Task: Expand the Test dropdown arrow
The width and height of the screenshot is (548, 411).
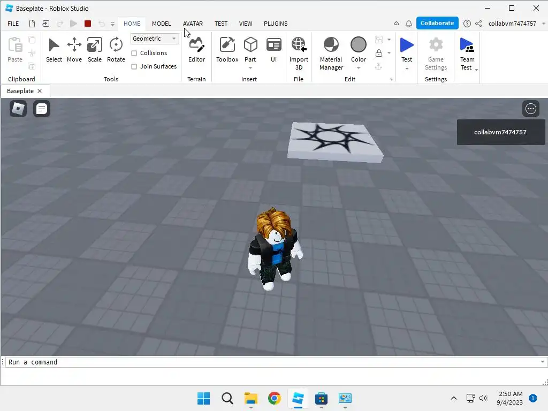Action: point(407,68)
